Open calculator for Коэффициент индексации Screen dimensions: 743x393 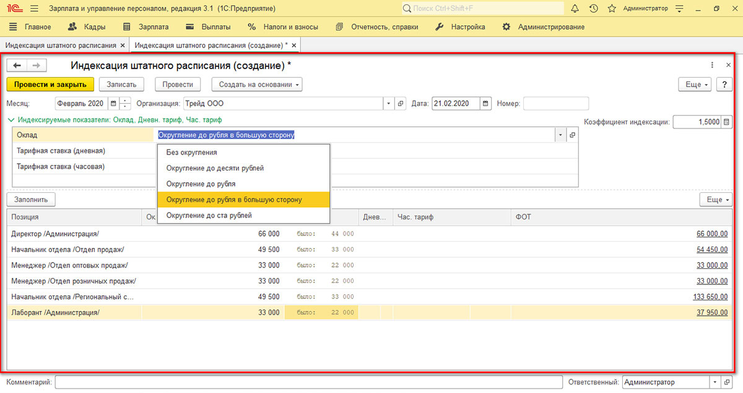[726, 122]
